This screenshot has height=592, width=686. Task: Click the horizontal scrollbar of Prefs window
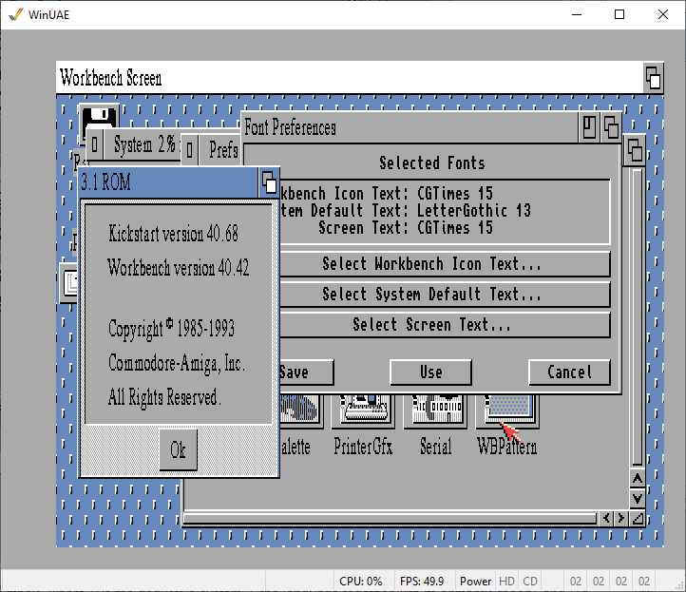pos(390,519)
